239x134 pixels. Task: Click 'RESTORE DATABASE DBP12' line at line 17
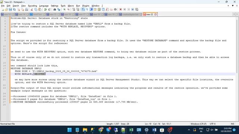click(x=26, y=68)
